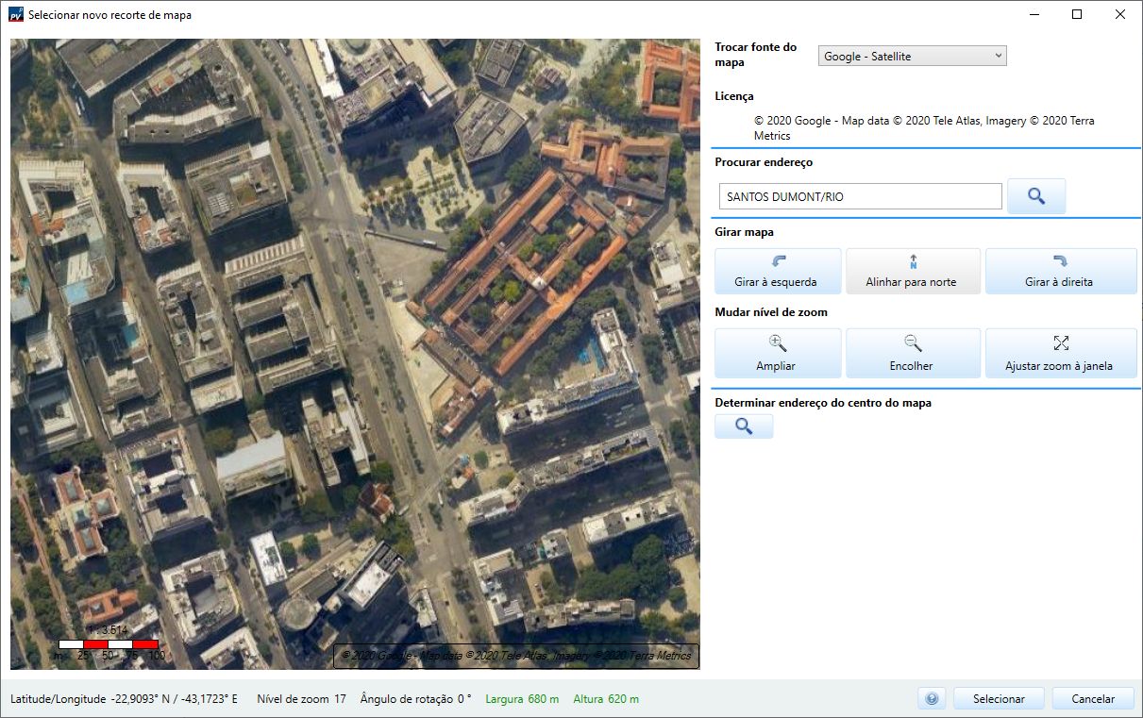Click the copyright attribution on the map
This screenshot has height=718, width=1143.
pyautogui.click(x=515, y=656)
